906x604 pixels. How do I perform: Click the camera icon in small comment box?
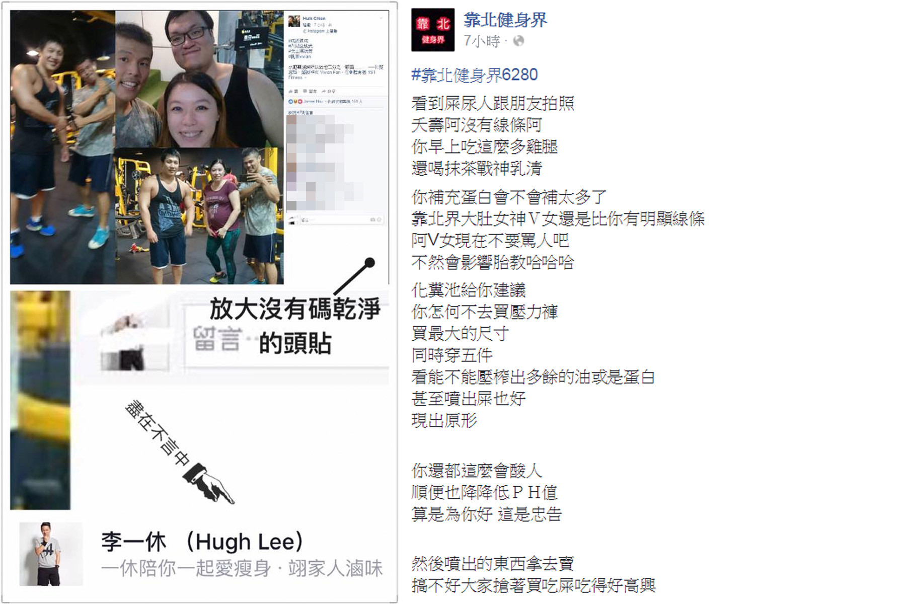(x=372, y=219)
